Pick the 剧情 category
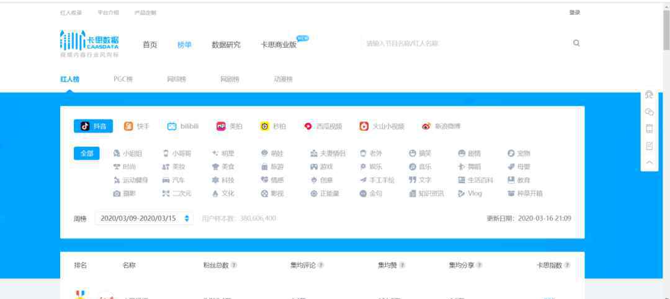The image size is (670, 299). coord(469,154)
